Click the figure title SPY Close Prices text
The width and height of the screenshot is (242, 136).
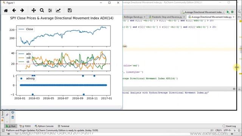(62, 18)
